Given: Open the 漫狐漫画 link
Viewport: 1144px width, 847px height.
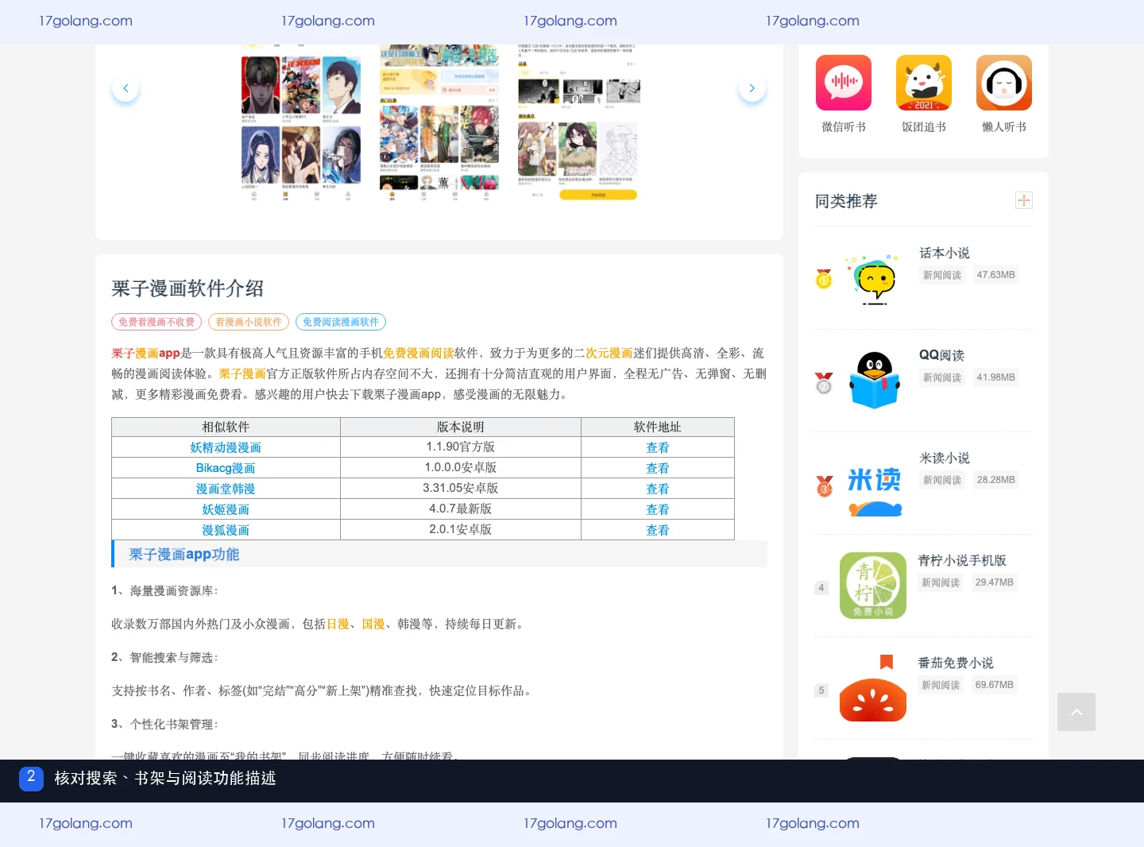Looking at the screenshot, I should (226, 530).
